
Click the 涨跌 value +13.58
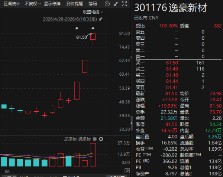pos(170,100)
